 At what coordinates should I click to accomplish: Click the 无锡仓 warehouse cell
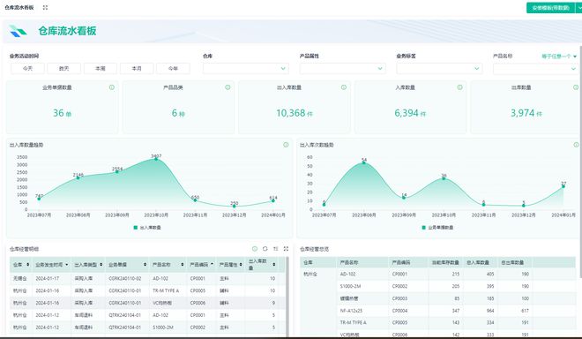point(19,278)
